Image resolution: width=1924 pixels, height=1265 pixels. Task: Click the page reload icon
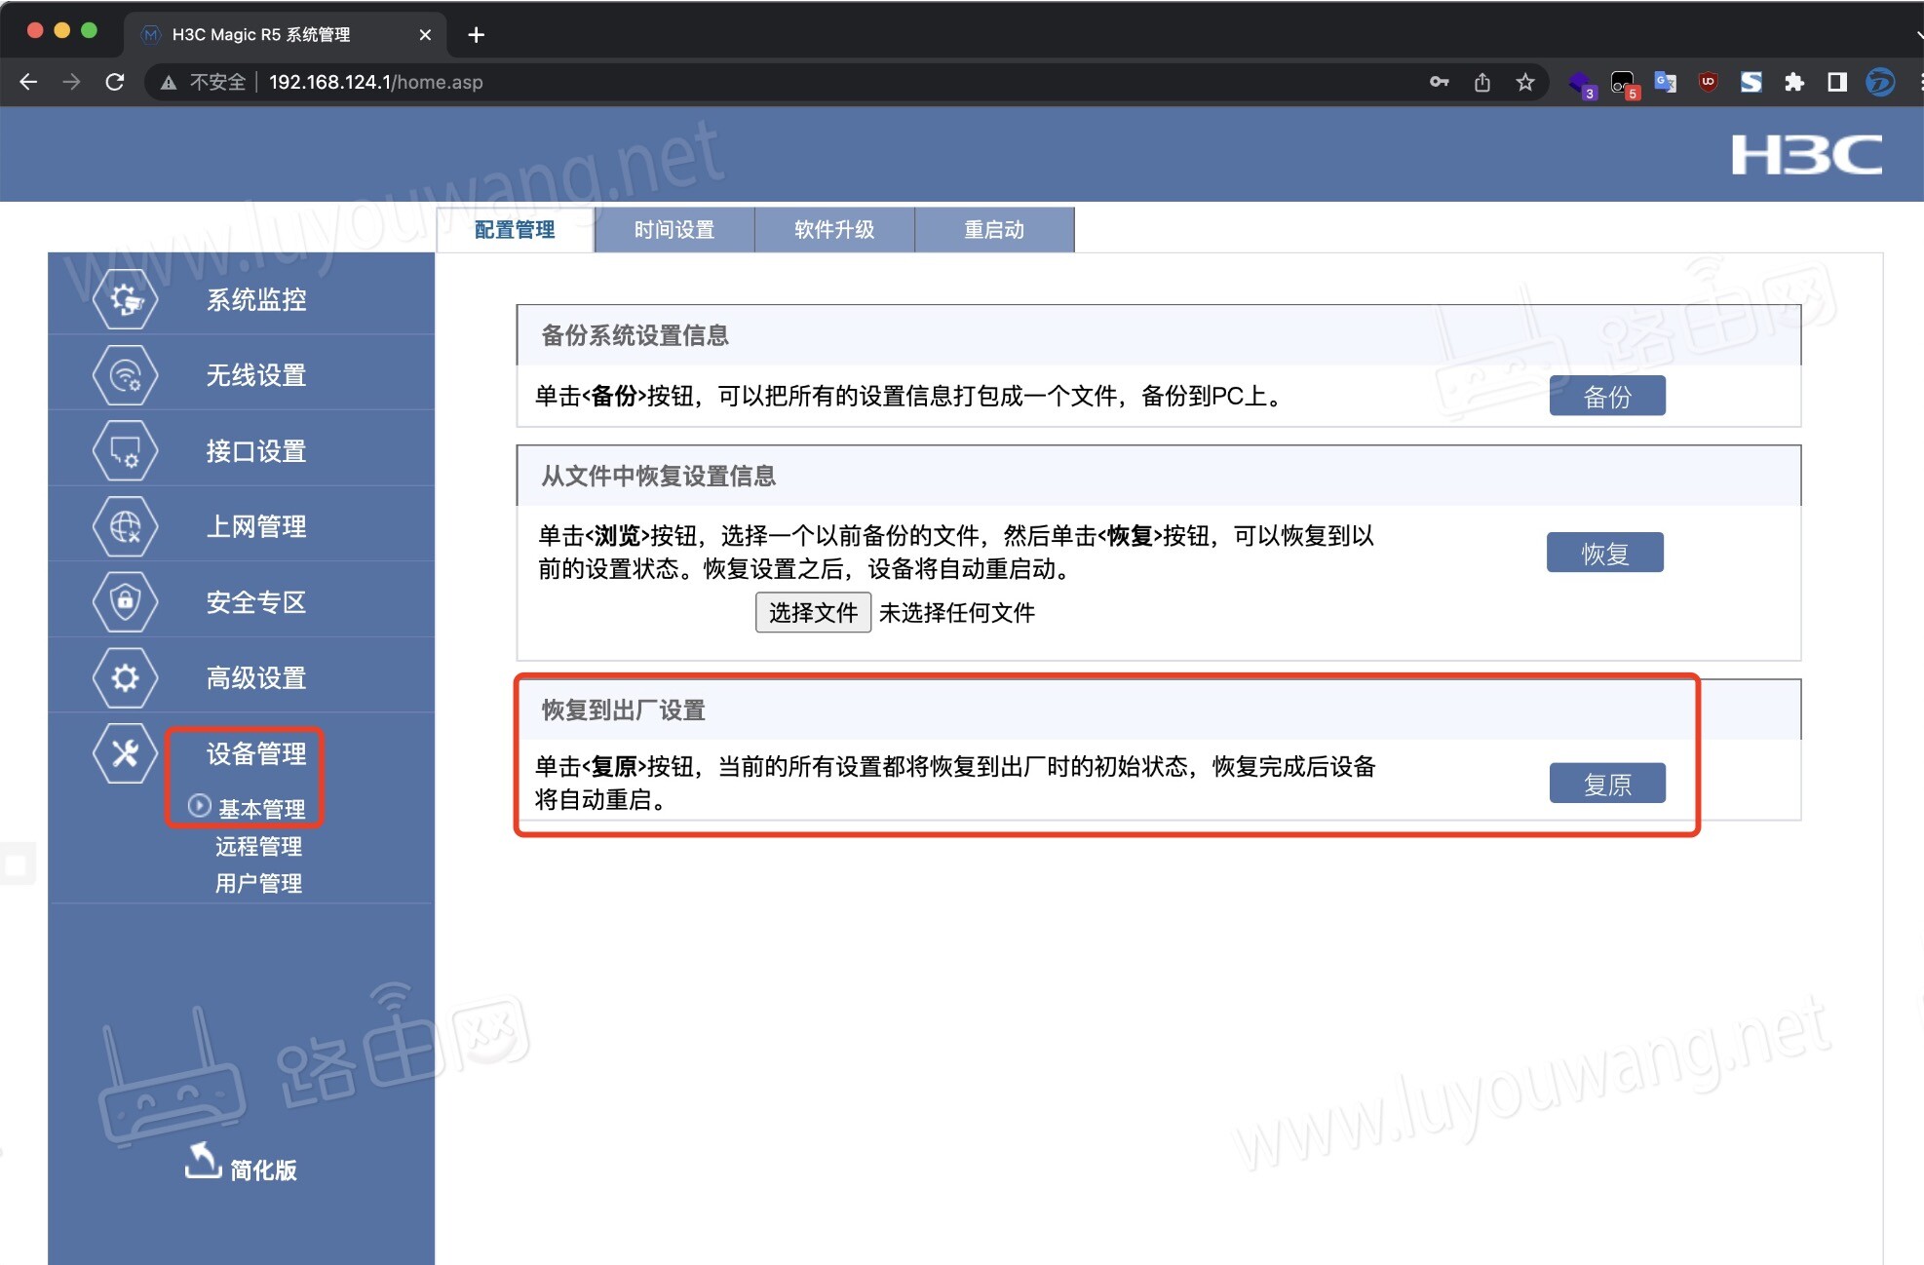115,82
